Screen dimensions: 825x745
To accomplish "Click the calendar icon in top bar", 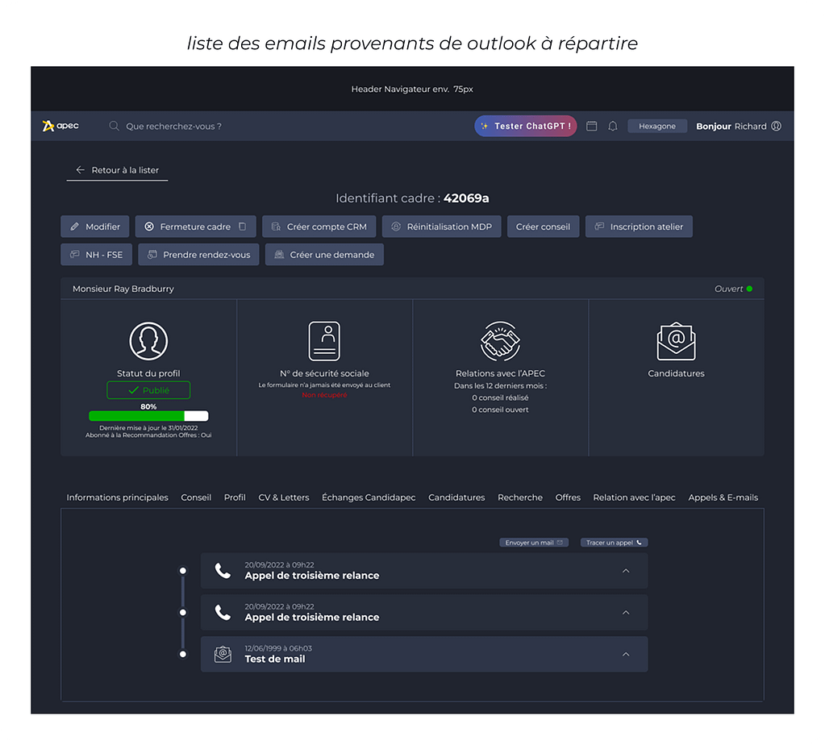I will point(591,127).
